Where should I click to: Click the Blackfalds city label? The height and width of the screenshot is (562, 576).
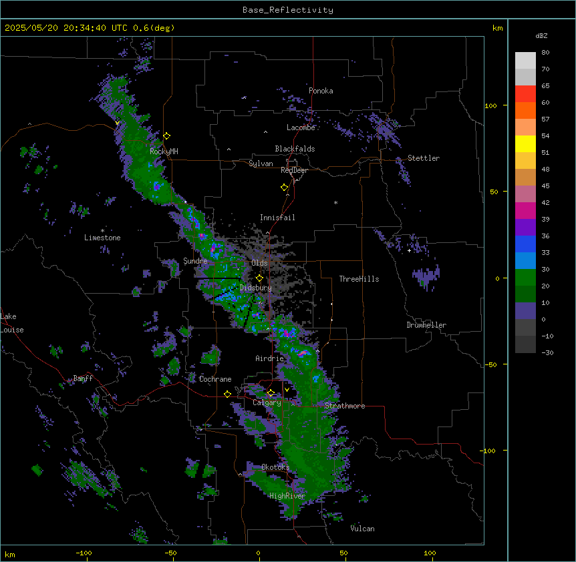(x=295, y=149)
